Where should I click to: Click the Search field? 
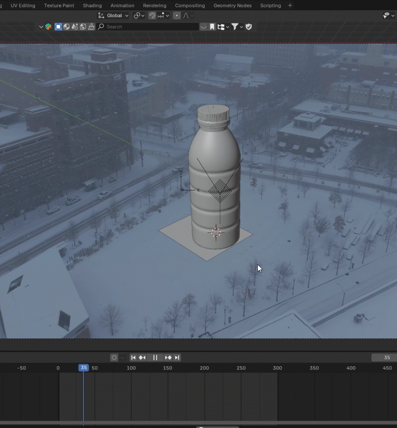pos(148,27)
